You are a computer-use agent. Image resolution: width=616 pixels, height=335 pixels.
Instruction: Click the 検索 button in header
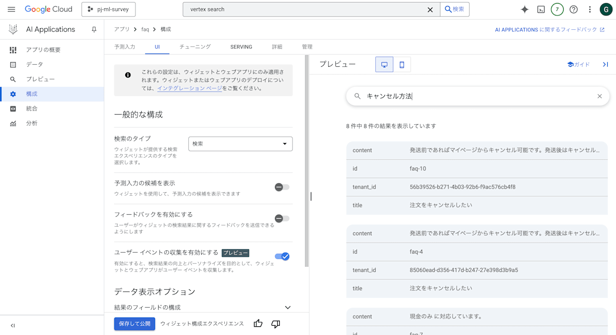455,9
